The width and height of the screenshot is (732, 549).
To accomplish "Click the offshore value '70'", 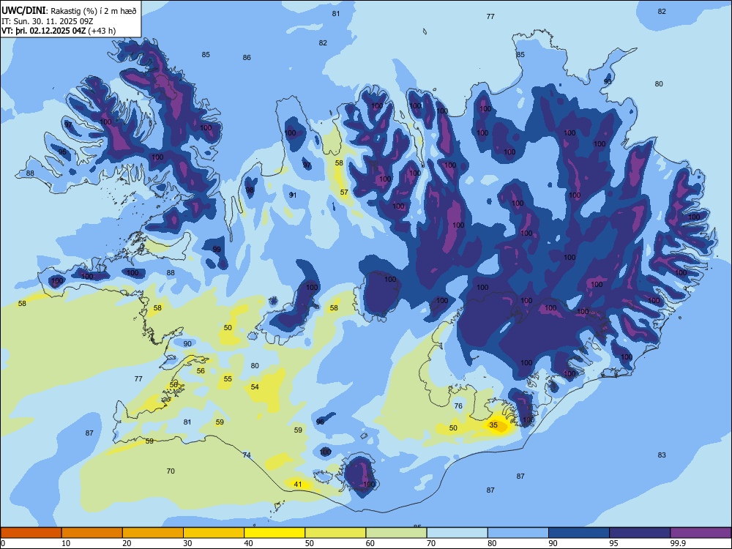I will (x=171, y=471).
